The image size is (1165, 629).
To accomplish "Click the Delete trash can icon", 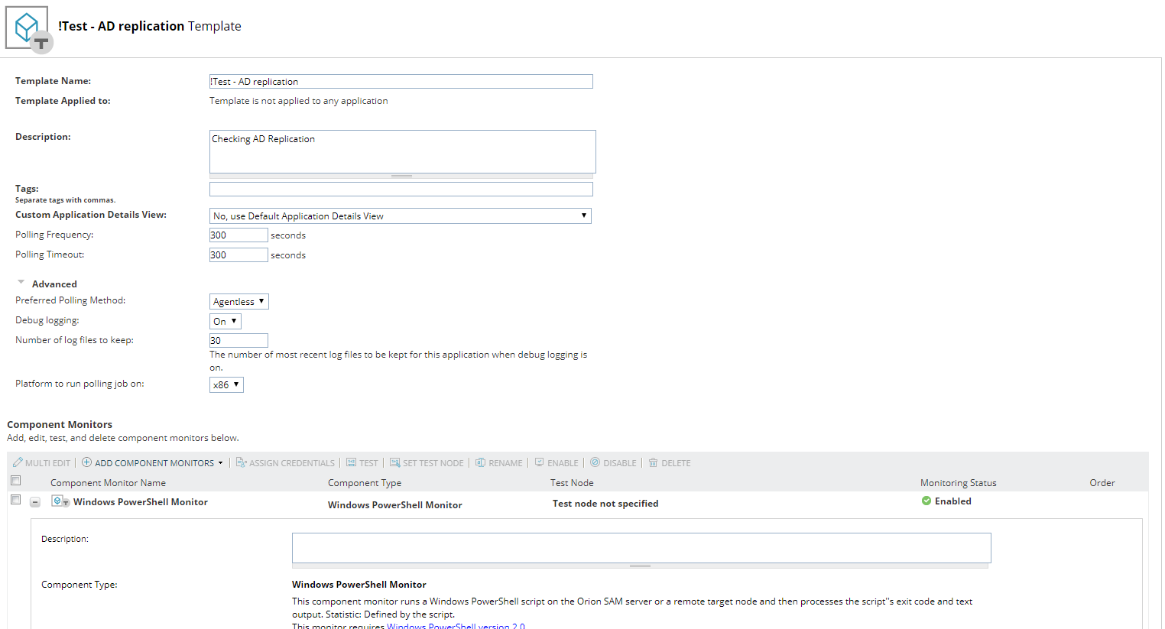I will [x=653, y=462].
